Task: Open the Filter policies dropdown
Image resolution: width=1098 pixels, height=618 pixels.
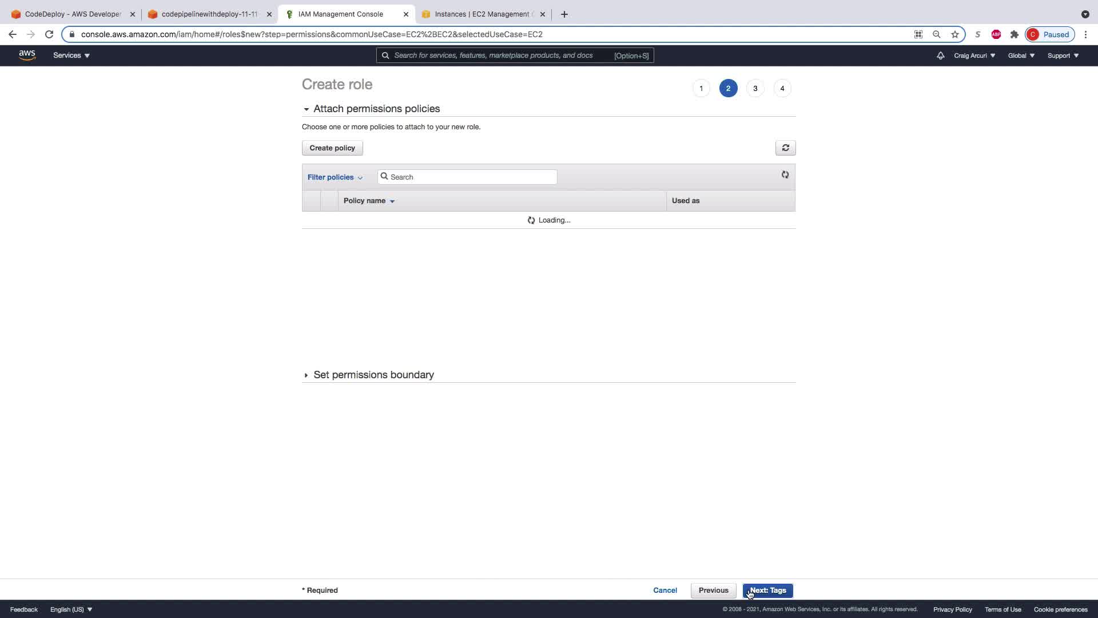Action: [335, 177]
